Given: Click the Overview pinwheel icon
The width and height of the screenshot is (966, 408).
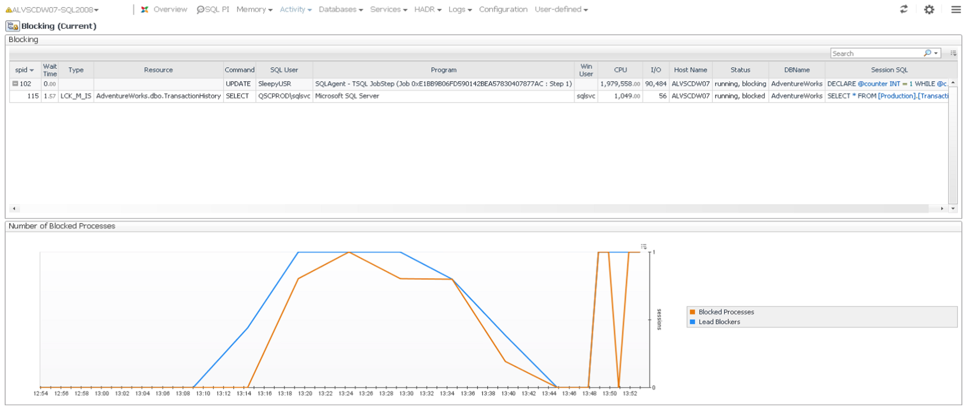Looking at the screenshot, I should pos(144,9).
